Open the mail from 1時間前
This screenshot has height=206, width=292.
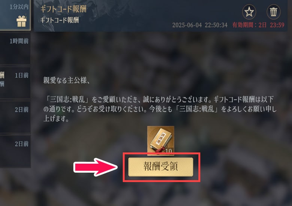(x=15, y=49)
